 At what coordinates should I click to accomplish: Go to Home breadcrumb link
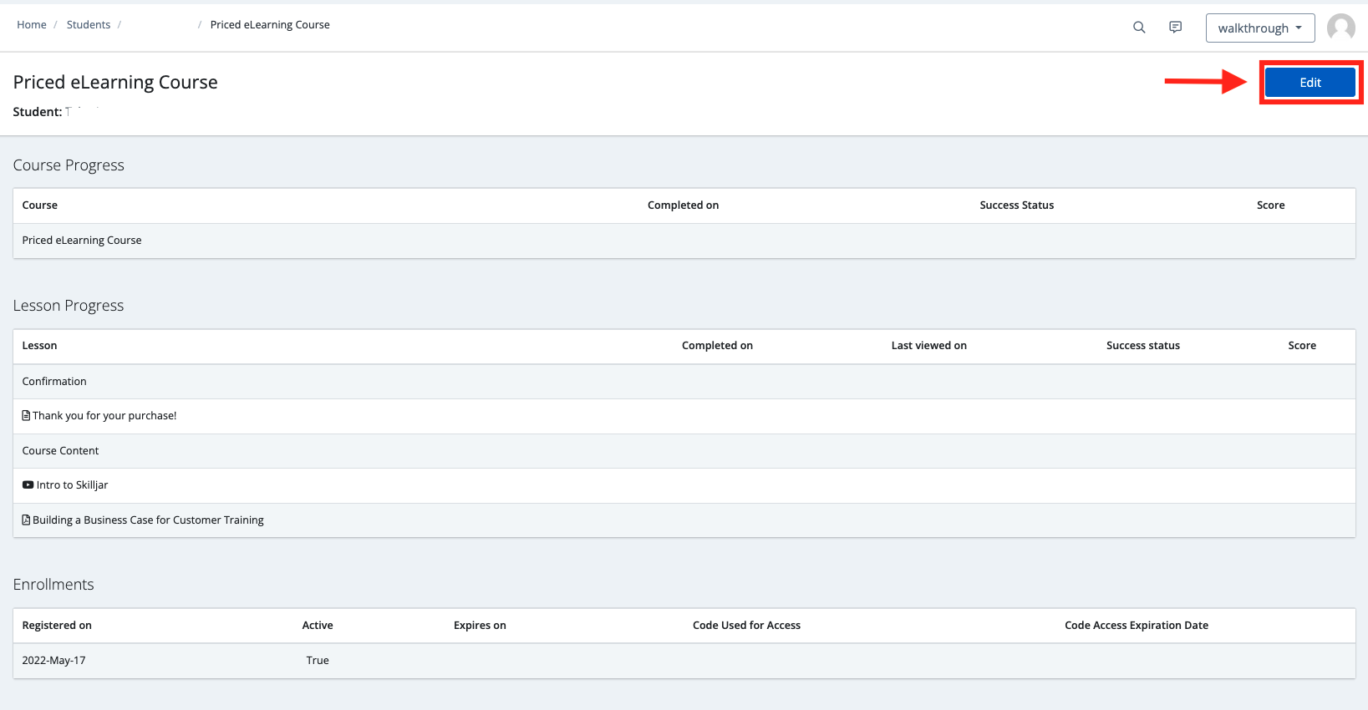[32, 25]
